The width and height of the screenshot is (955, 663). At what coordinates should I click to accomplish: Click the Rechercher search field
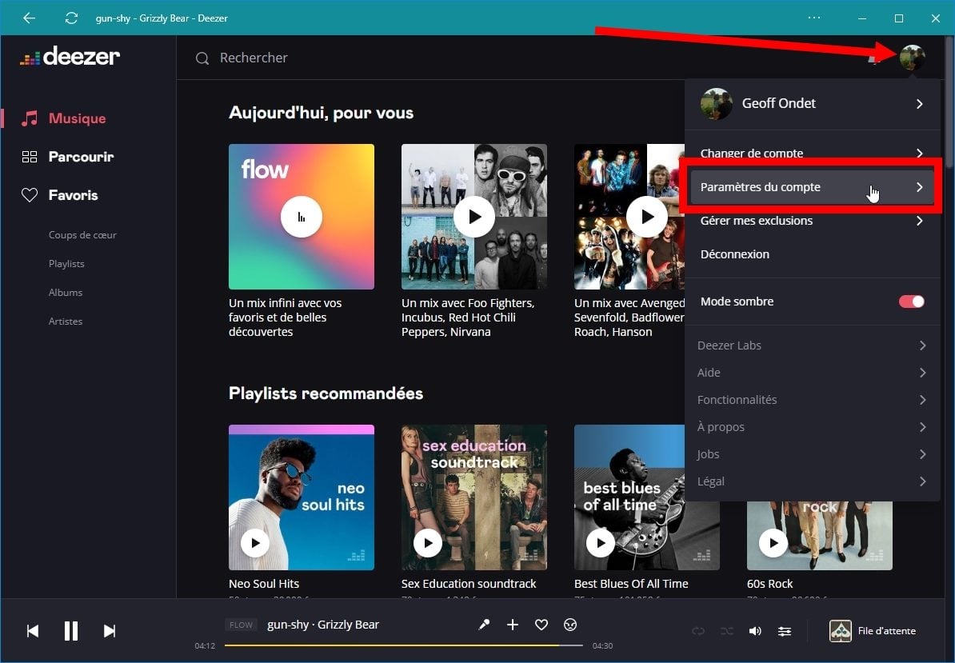click(x=254, y=58)
